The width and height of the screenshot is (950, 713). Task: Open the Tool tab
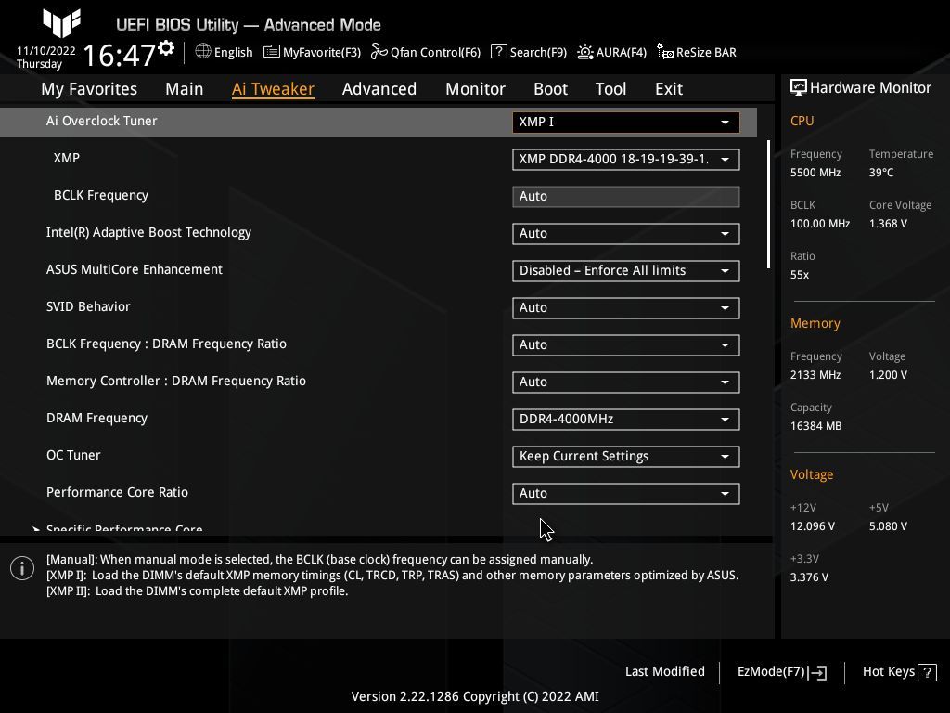click(x=610, y=89)
